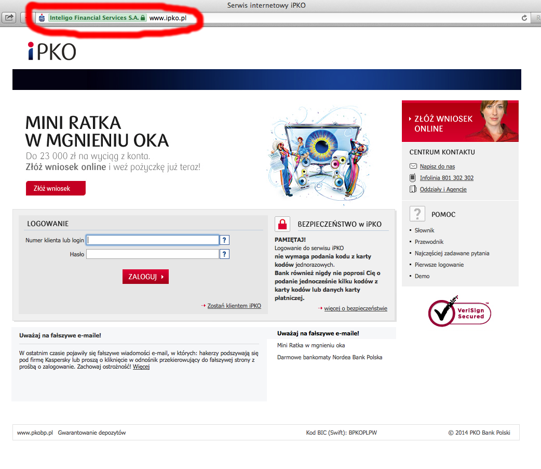
Task: Click the Serwis internetowy iPKO window title
Action: click(x=266, y=5)
